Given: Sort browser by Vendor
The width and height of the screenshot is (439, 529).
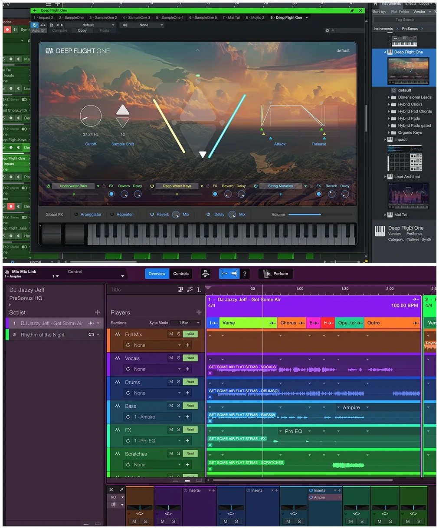Looking at the screenshot, I should point(419,12).
